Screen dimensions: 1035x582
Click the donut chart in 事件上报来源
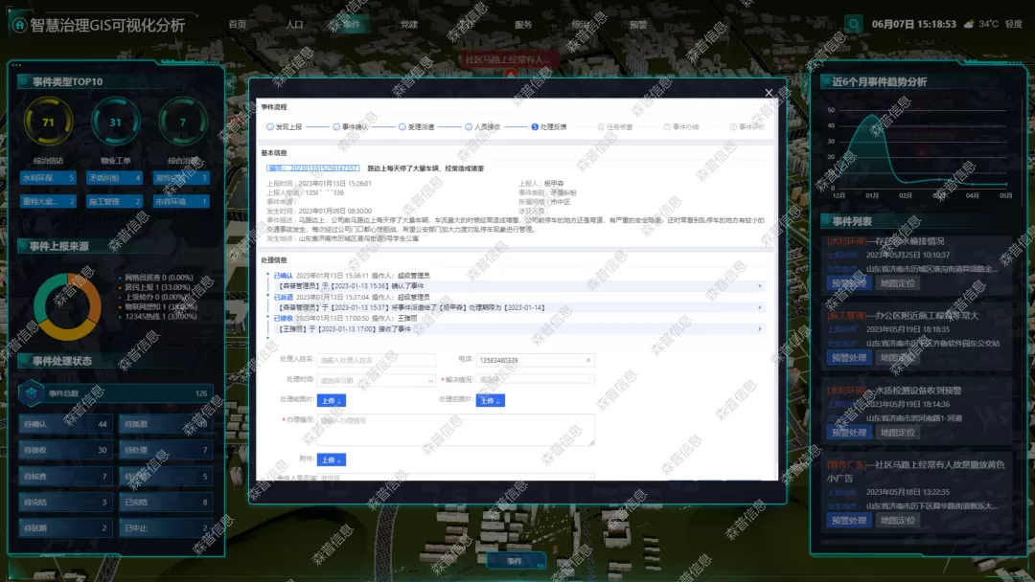(67, 306)
